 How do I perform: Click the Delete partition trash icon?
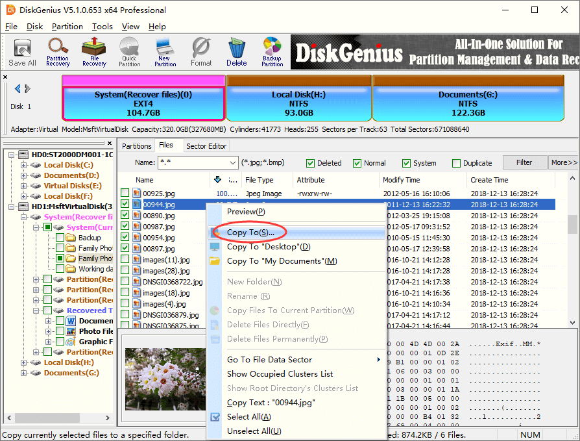pyautogui.click(x=236, y=52)
